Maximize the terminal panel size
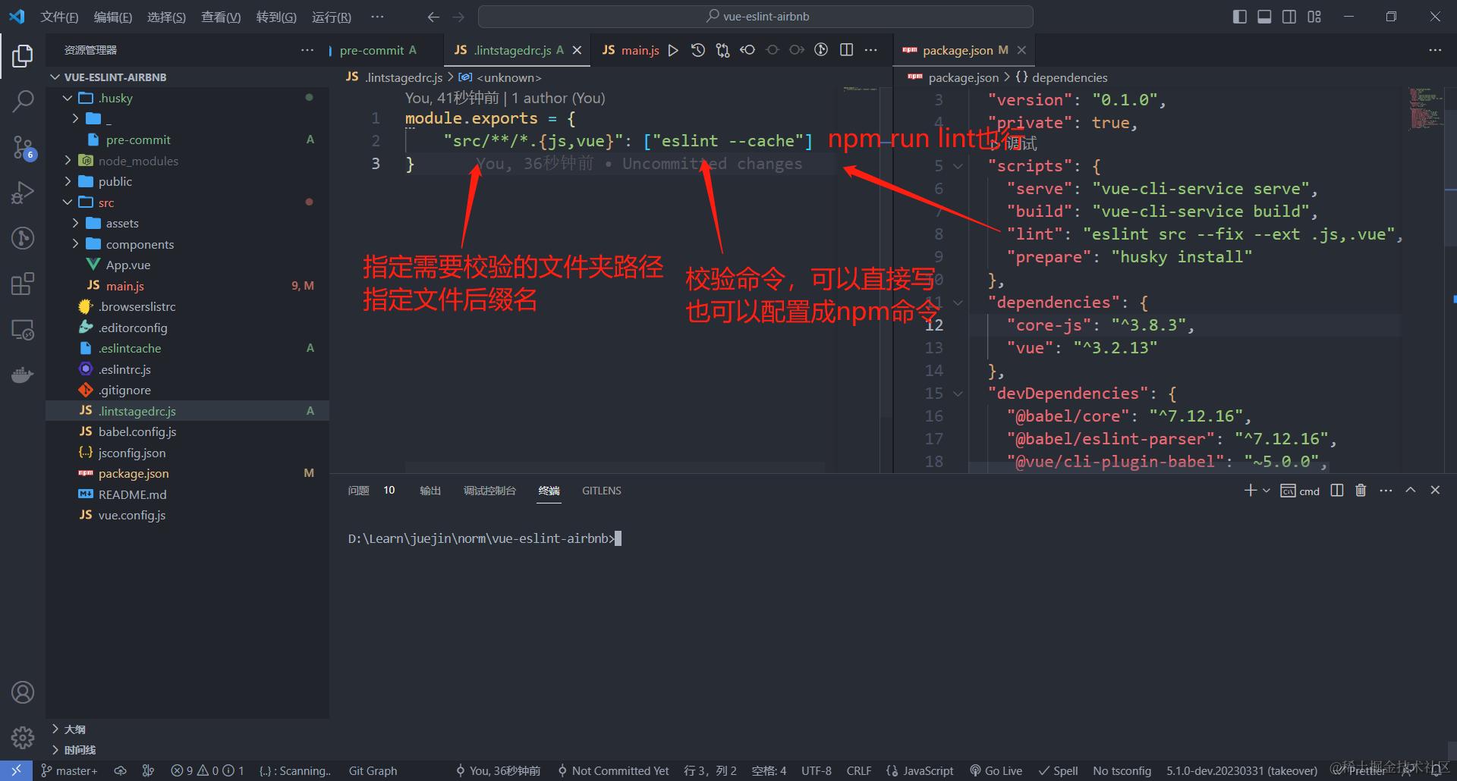The image size is (1457, 781). 1411,491
